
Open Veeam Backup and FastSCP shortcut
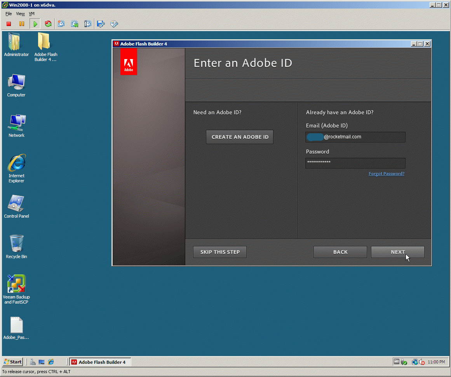16,289
